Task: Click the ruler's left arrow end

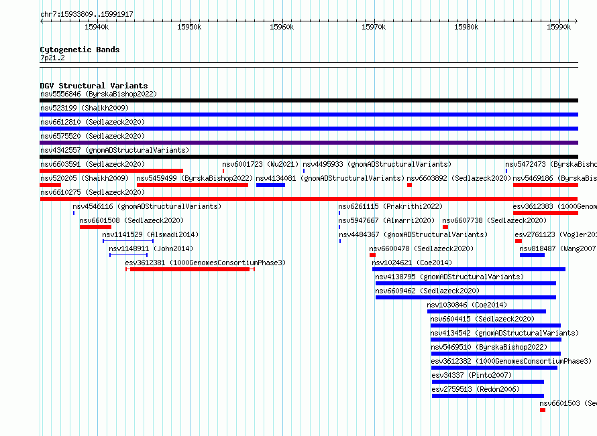Action: click(x=42, y=21)
